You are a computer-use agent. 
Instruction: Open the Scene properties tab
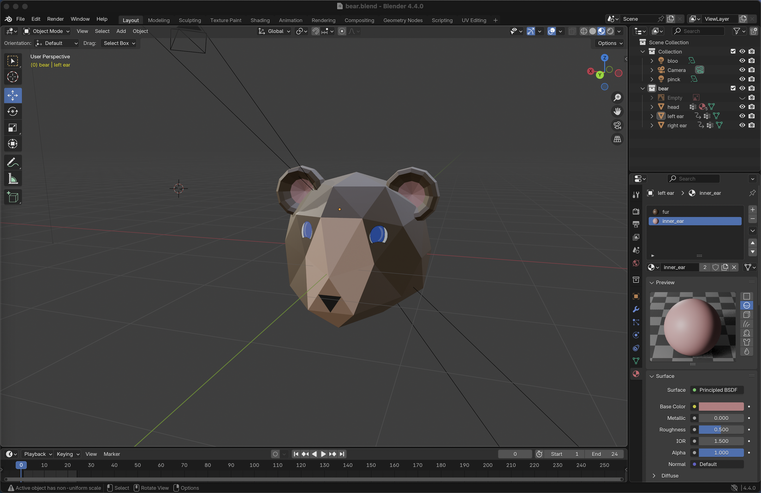(x=636, y=250)
